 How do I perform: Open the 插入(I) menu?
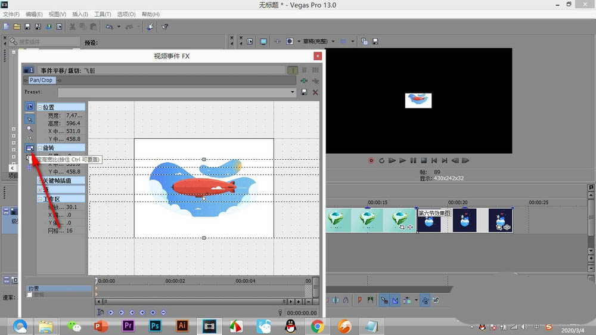click(x=80, y=14)
